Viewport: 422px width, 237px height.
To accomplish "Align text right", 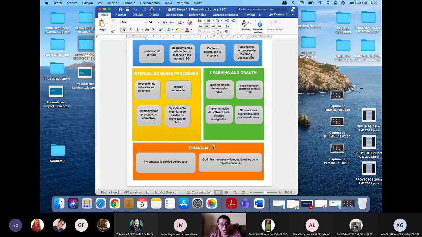I will (213, 26).
